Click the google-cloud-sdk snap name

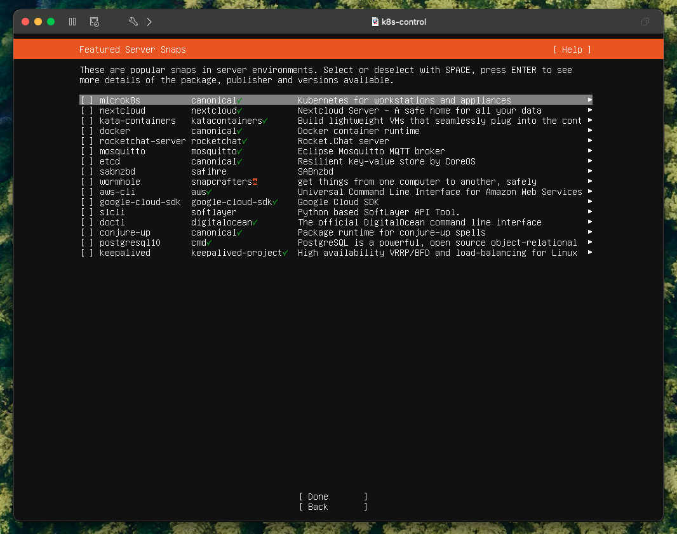click(x=140, y=202)
